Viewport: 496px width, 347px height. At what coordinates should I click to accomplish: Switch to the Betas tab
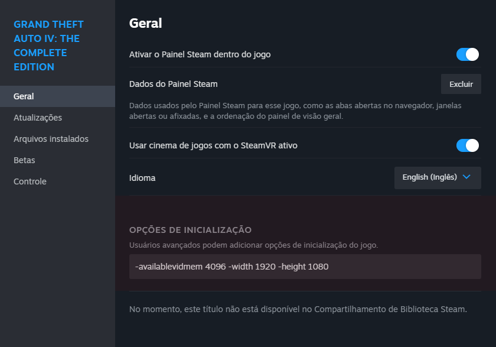[24, 160]
